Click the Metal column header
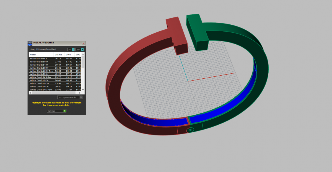This screenshot has height=172, width=332. pos(41,55)
